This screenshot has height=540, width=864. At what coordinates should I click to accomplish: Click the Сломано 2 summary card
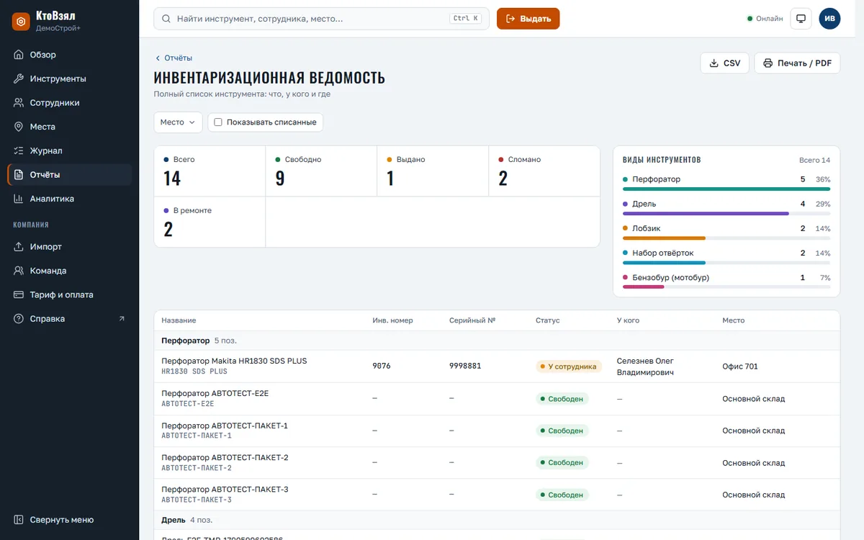[544, 171]
